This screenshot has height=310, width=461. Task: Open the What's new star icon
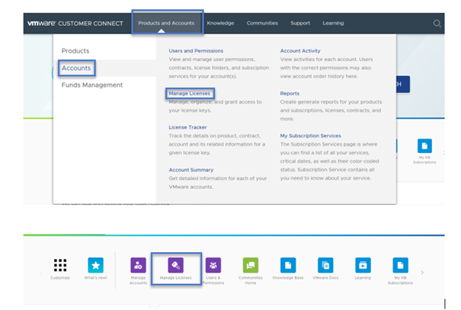click(x=95, y=265)
